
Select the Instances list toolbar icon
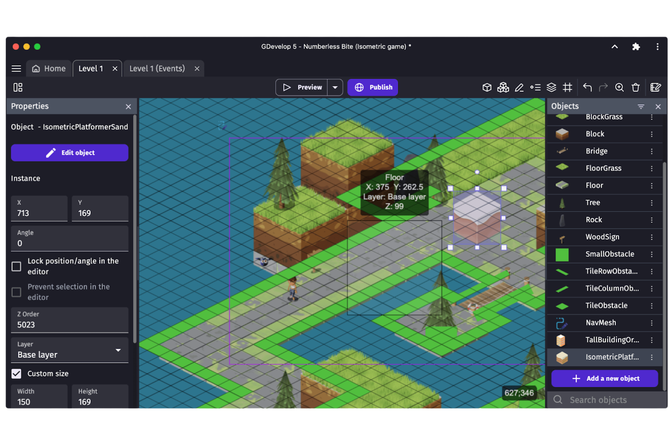click(x=535, y=87)
